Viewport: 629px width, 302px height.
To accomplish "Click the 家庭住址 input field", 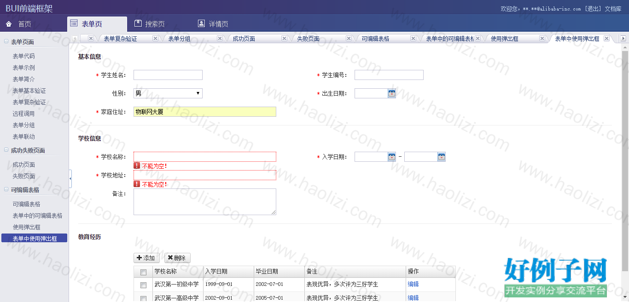I will click(205, 112).
